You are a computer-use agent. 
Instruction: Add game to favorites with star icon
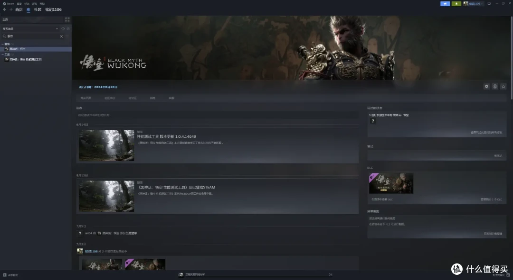tap(503, 87)
